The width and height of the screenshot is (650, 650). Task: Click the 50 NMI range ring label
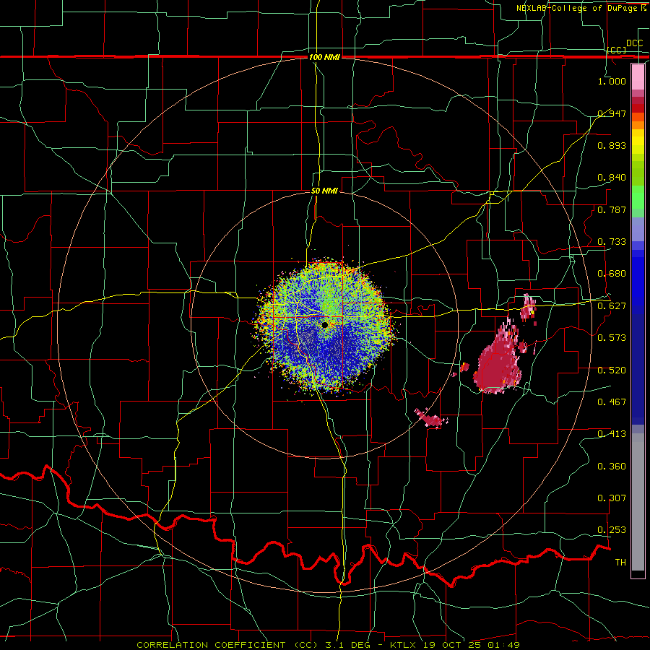(324, 191)
